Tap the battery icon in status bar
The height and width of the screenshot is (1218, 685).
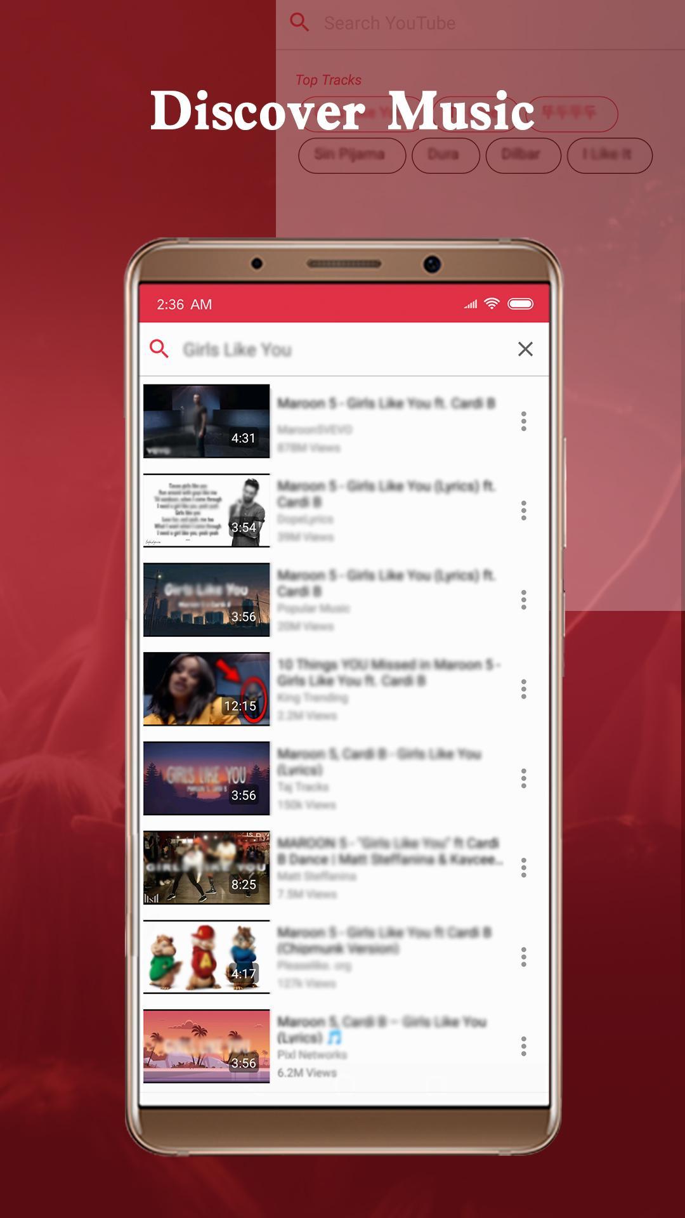(x=521, y=304)
